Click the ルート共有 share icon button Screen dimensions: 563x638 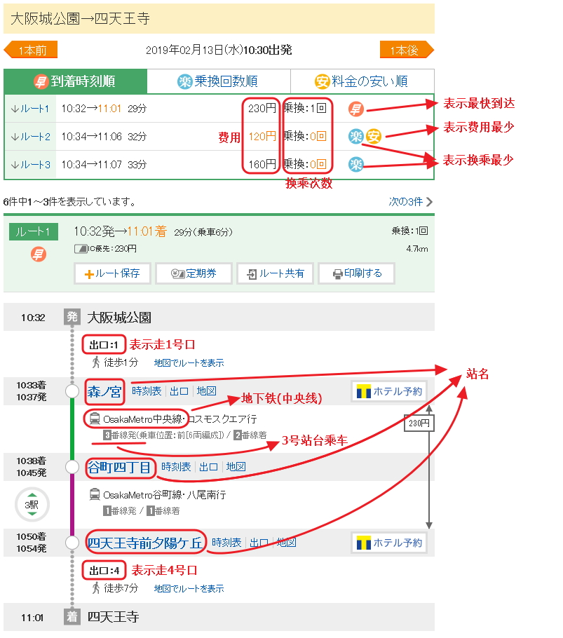tap(276, 273)
